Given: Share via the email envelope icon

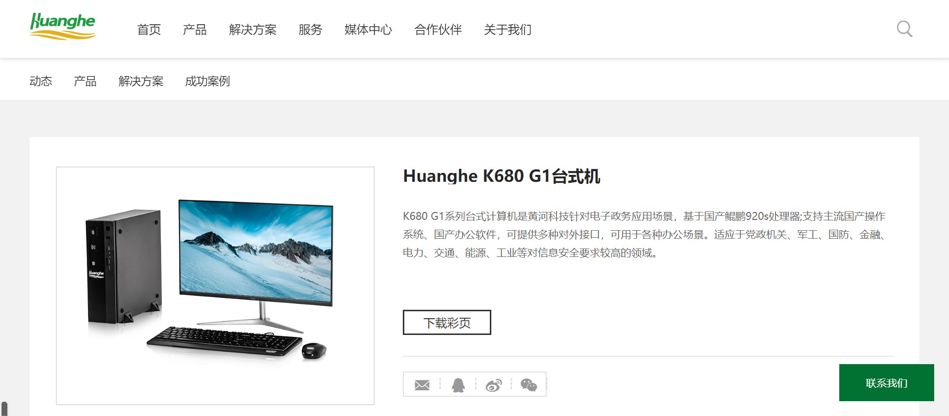Looking at the screenshot, I should click(422, 385).
